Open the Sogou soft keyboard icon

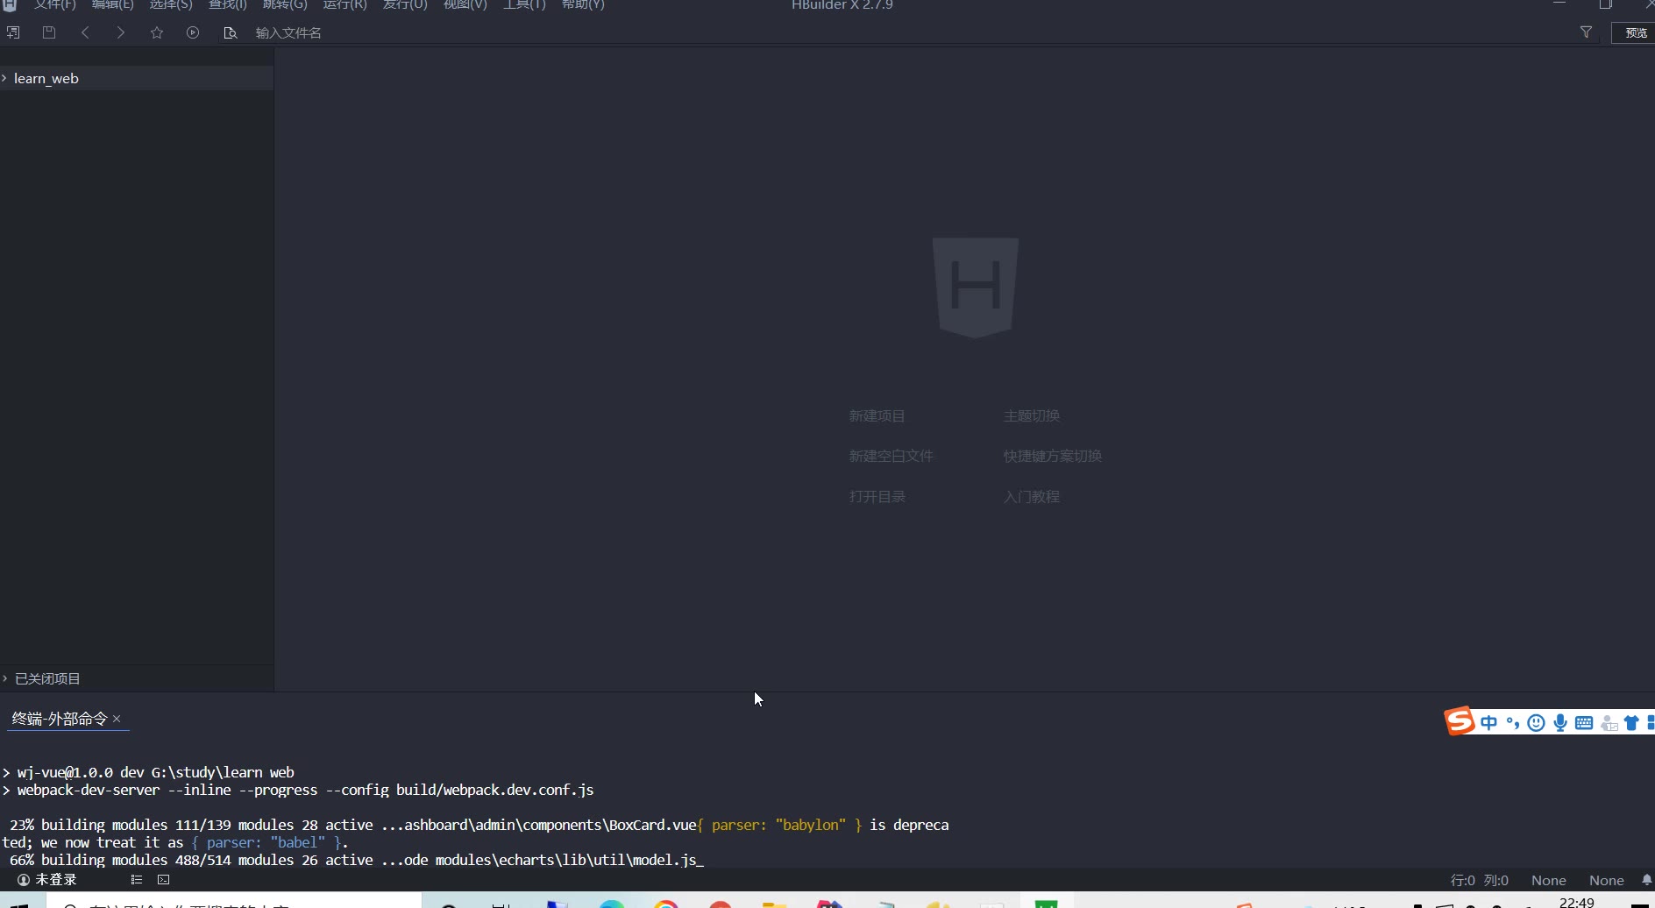pyautogui.click(x=1584, y=723)
